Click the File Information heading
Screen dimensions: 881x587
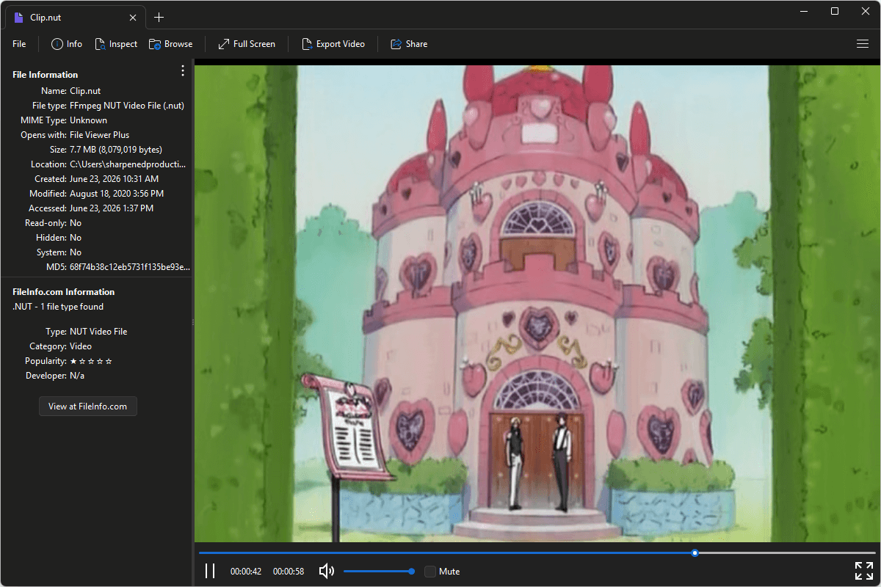click(x=45, y=75)
